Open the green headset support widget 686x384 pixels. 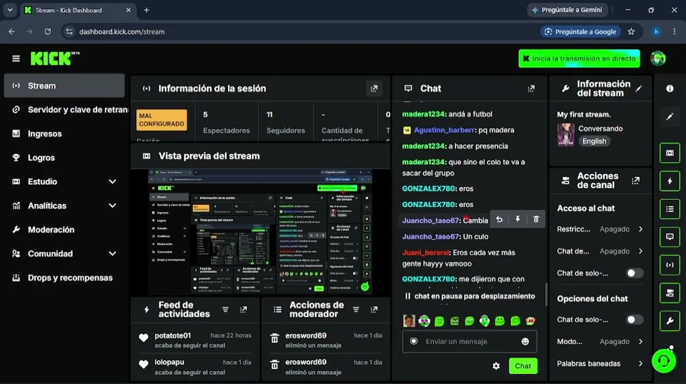(664, 361)
